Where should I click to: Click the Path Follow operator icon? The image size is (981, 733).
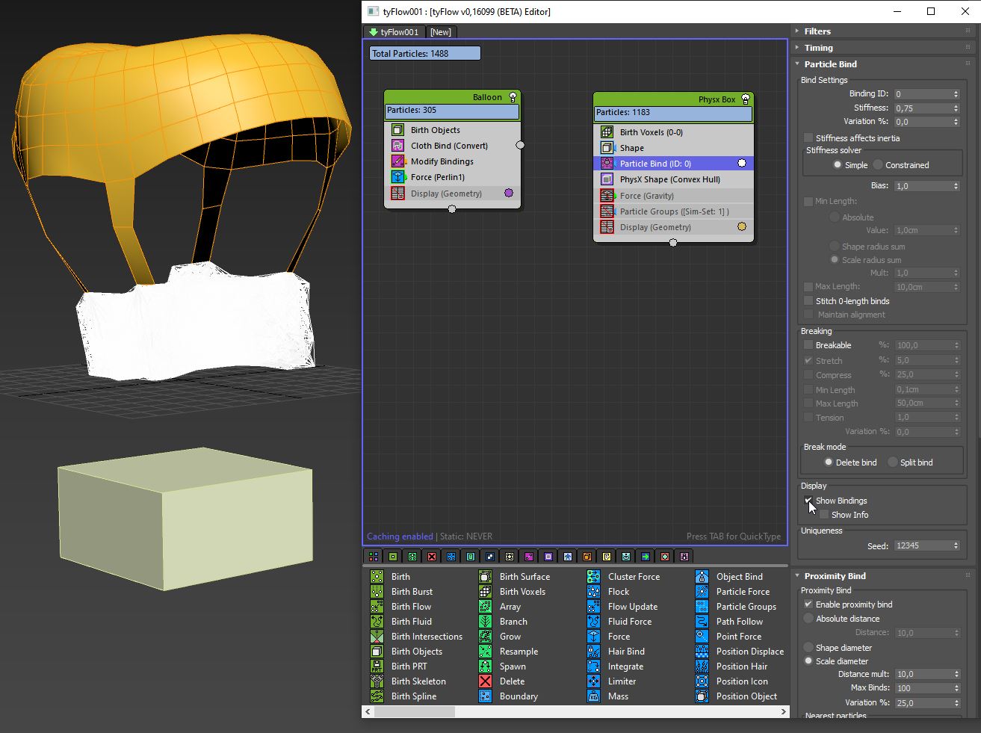point(702,622)
